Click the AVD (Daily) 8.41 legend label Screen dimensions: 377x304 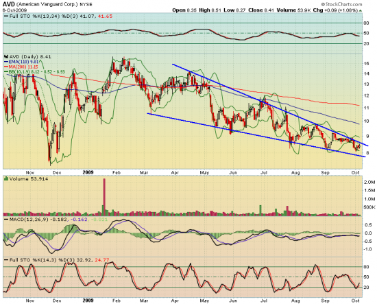[30, 57]
